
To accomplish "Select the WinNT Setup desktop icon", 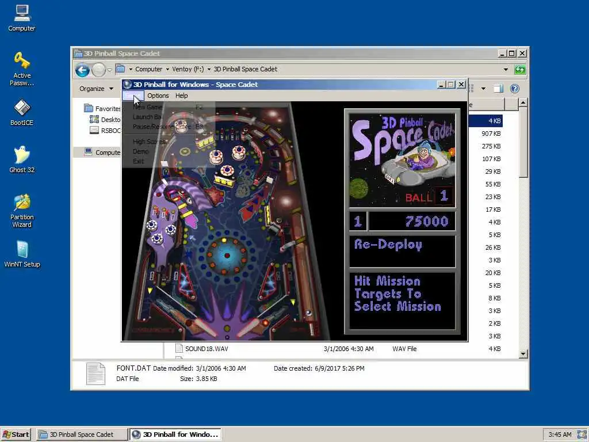I will click(22, 254).
